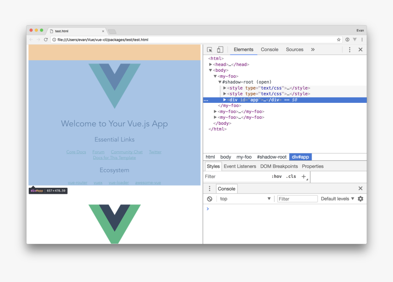
Task: Bookmark this page with the star icon
Action: (339, 40)
